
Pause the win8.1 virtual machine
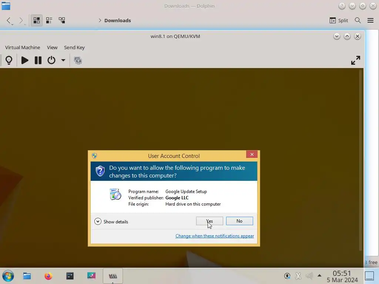(x=38, y=60)
